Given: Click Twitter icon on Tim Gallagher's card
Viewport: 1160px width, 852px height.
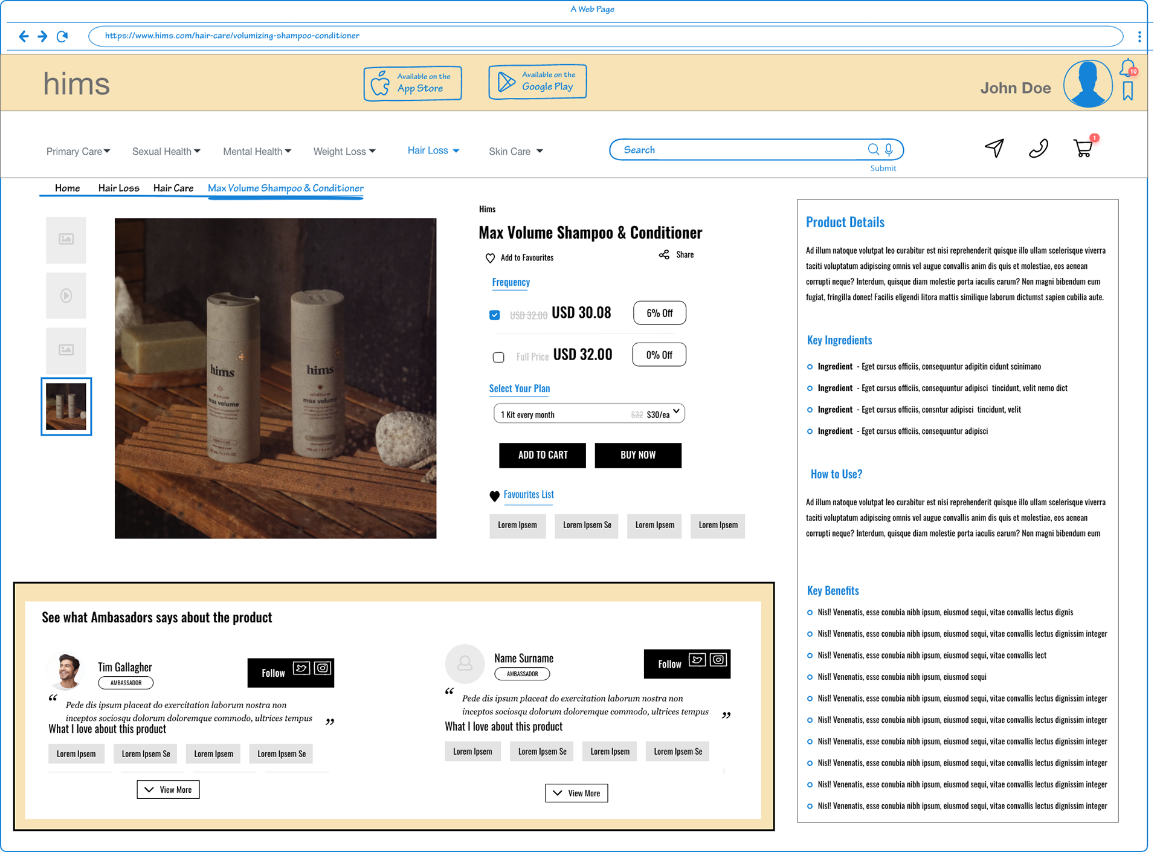Looking at the screenshot, I should (301, 668).
